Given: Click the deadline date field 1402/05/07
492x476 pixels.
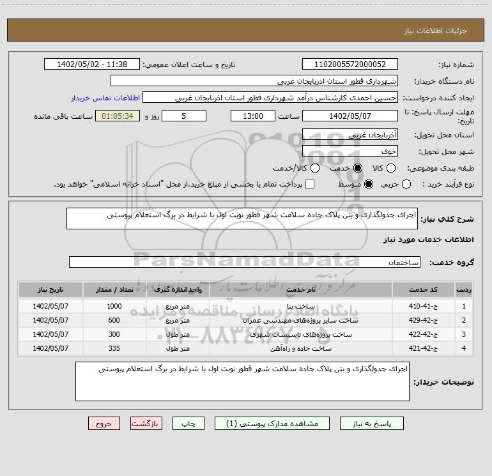Looking at the screenshot, I should (x=350, y=116).
